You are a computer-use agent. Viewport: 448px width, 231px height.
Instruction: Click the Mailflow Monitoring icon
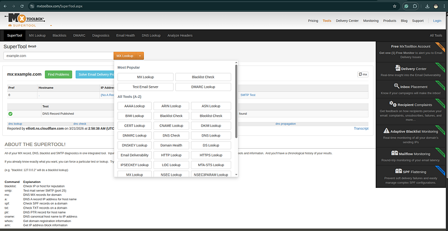(x=395, y=153)
